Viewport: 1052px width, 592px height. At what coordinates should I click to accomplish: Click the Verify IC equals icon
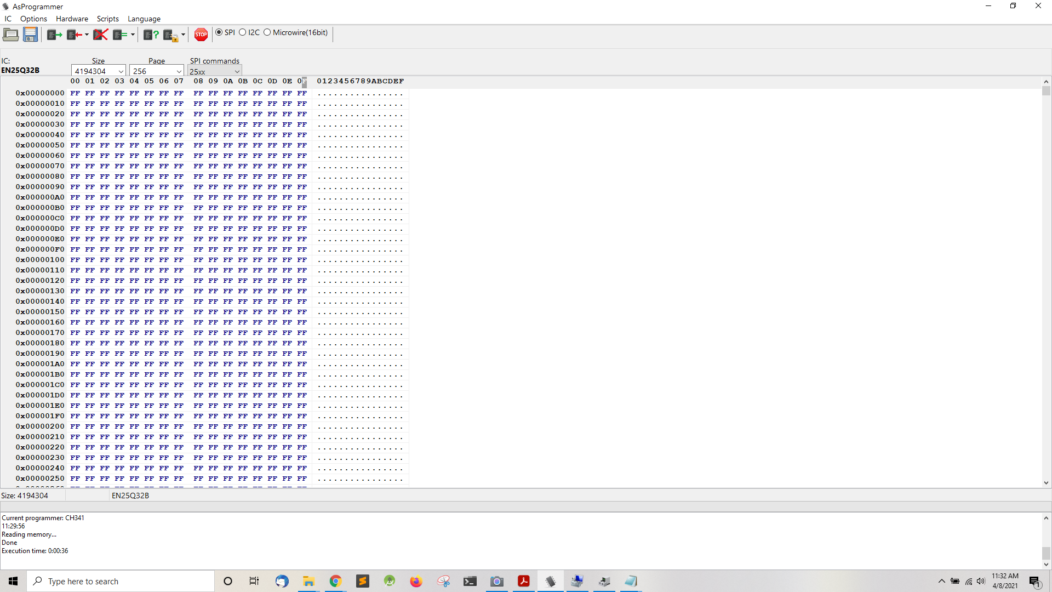pos(119,35)
